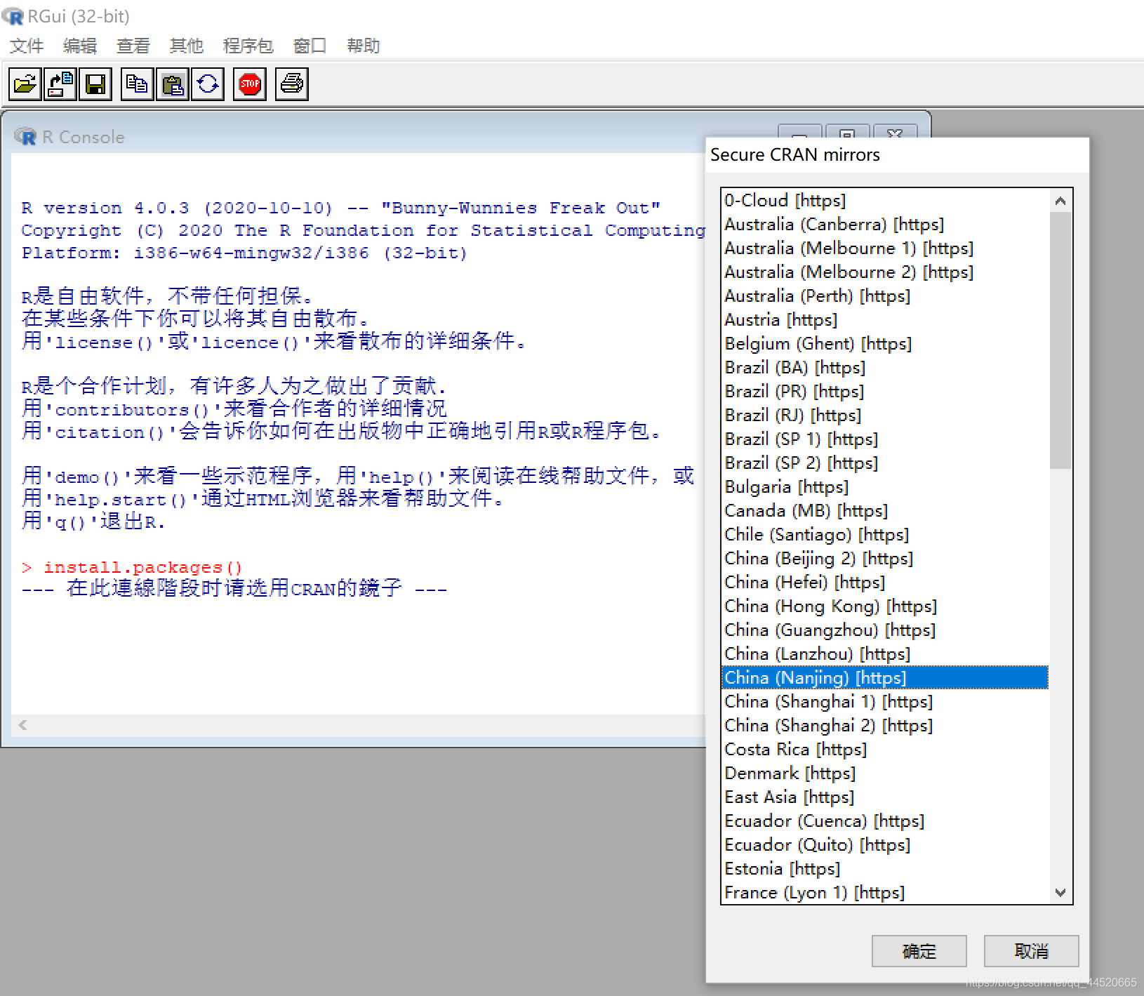
Task: Select Brazil (SP 1) [https] mirror
Action: click(x=884, y=439)
